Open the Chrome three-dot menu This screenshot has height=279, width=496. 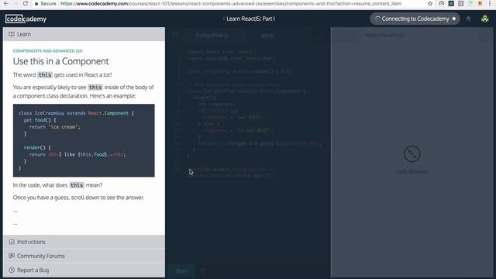click(x=490, y=3)
